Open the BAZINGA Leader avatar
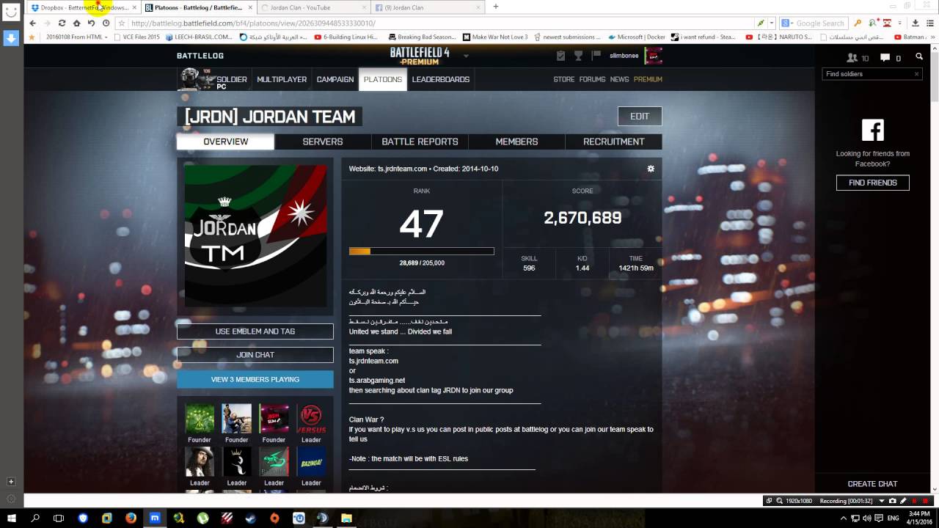The height and width of the screenshot is (528, 939). [311, 462]
